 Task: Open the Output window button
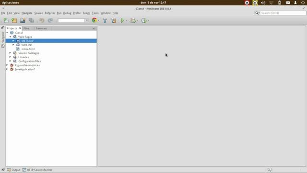pos(14,170)
